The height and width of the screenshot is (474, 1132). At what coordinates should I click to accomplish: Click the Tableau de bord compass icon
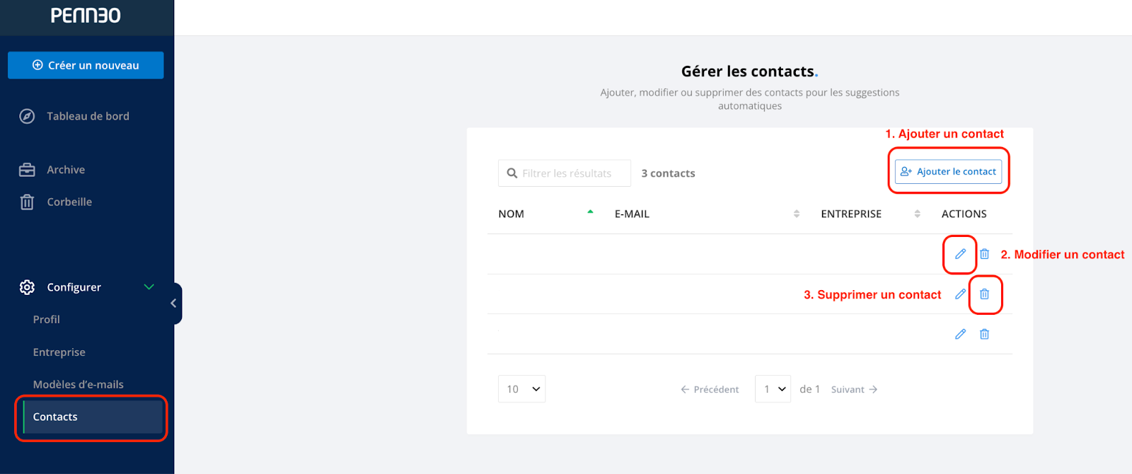tap(27, 116)
